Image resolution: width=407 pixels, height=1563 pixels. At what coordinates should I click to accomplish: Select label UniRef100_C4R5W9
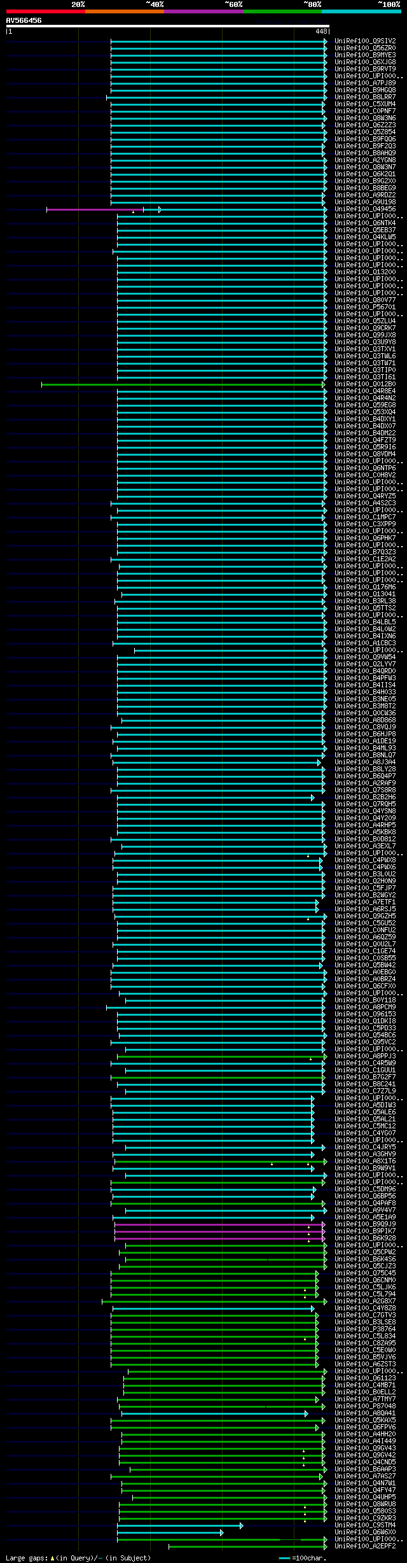click(365, 1063)
